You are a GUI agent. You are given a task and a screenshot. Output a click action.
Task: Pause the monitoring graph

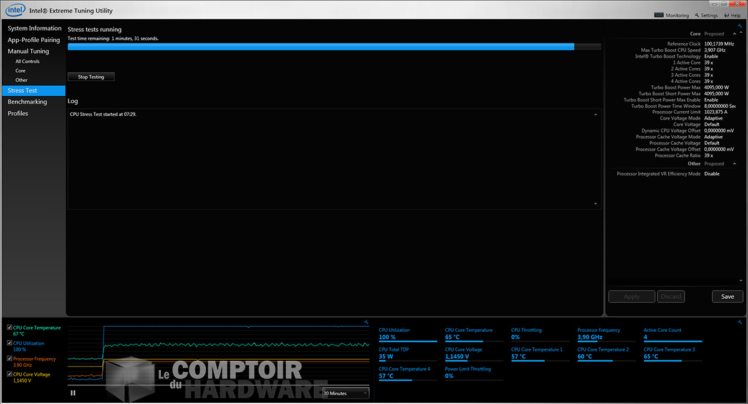73,393
